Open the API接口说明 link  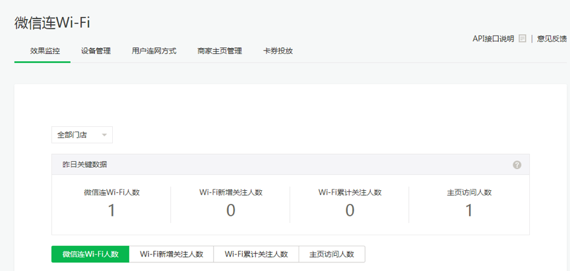coord(493,39)
